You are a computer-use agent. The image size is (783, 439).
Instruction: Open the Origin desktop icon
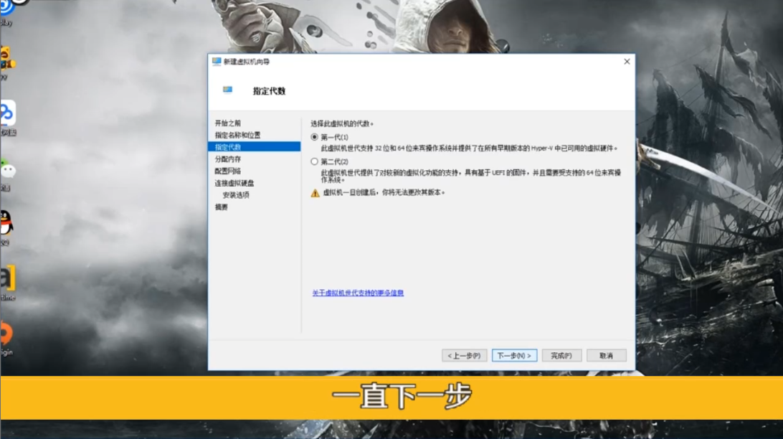coord(6,334)
